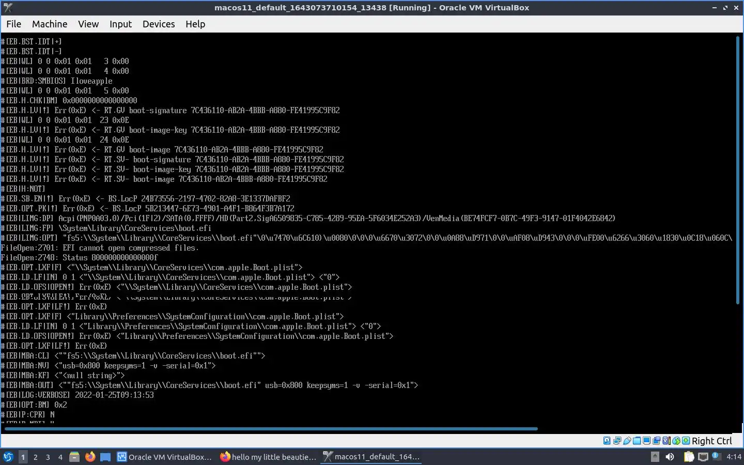Viewport: 744px width, 465px height.
Task: Open the LXQt start menu icon
Action: click(8, 457)
